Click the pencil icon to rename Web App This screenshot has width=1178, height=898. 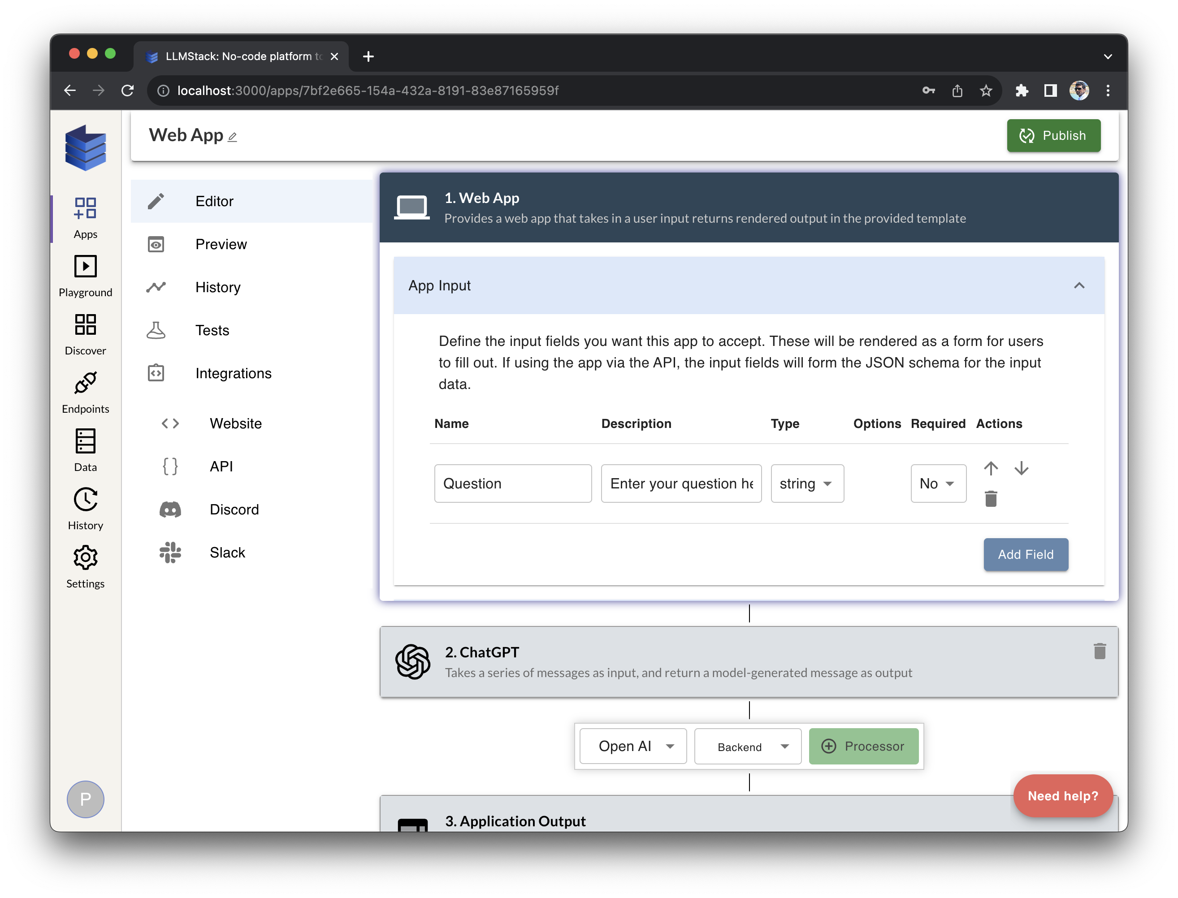pos(232,138)
